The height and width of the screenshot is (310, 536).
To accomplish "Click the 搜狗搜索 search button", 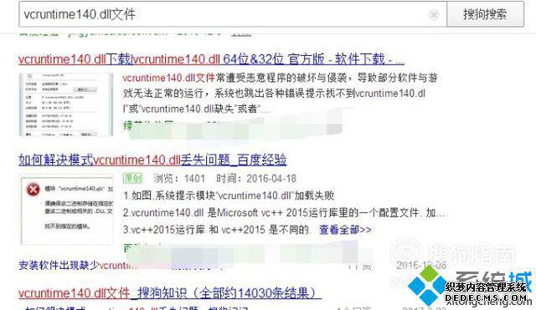I will pyautogui.click(x=485, y=14).
